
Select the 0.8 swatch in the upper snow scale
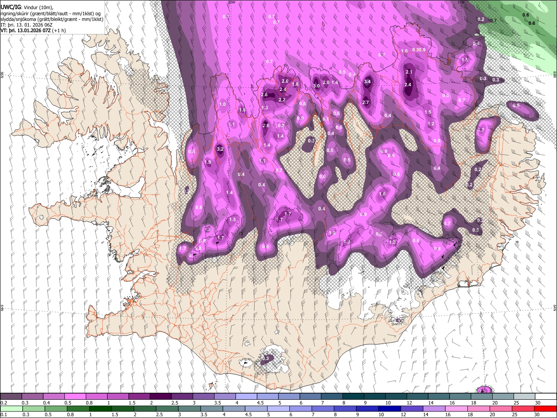click(96, 397)
